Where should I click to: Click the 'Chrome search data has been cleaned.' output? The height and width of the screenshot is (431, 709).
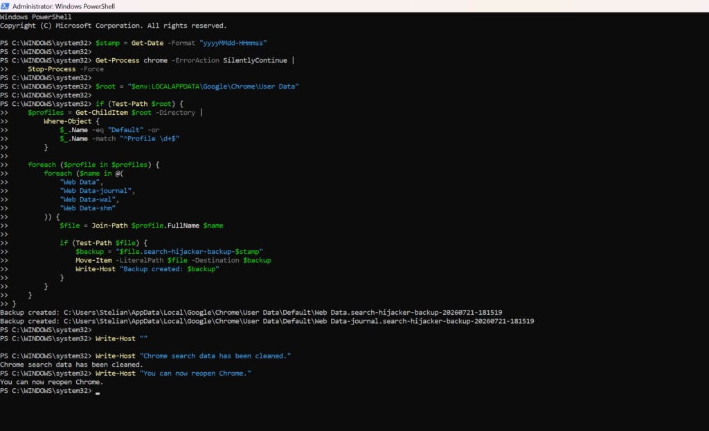click(x=71, y=365)
